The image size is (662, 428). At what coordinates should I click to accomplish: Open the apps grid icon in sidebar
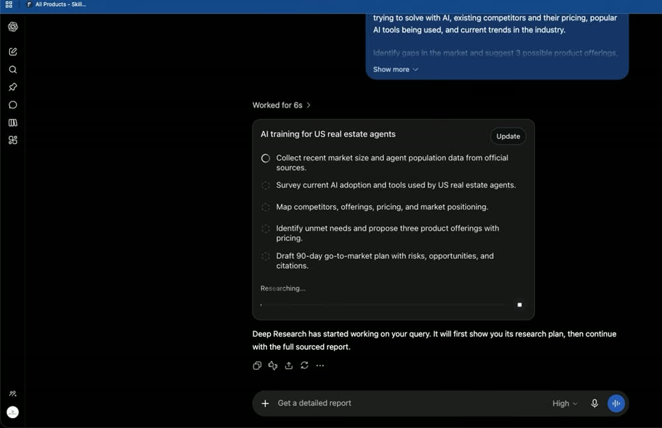tap(13, 140)
